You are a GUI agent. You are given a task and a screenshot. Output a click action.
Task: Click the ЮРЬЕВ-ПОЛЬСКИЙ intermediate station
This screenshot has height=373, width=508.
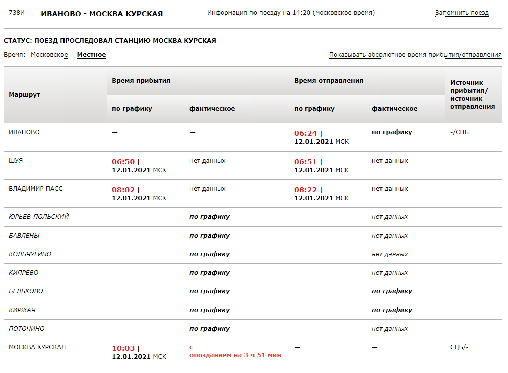tap(39, 217)
